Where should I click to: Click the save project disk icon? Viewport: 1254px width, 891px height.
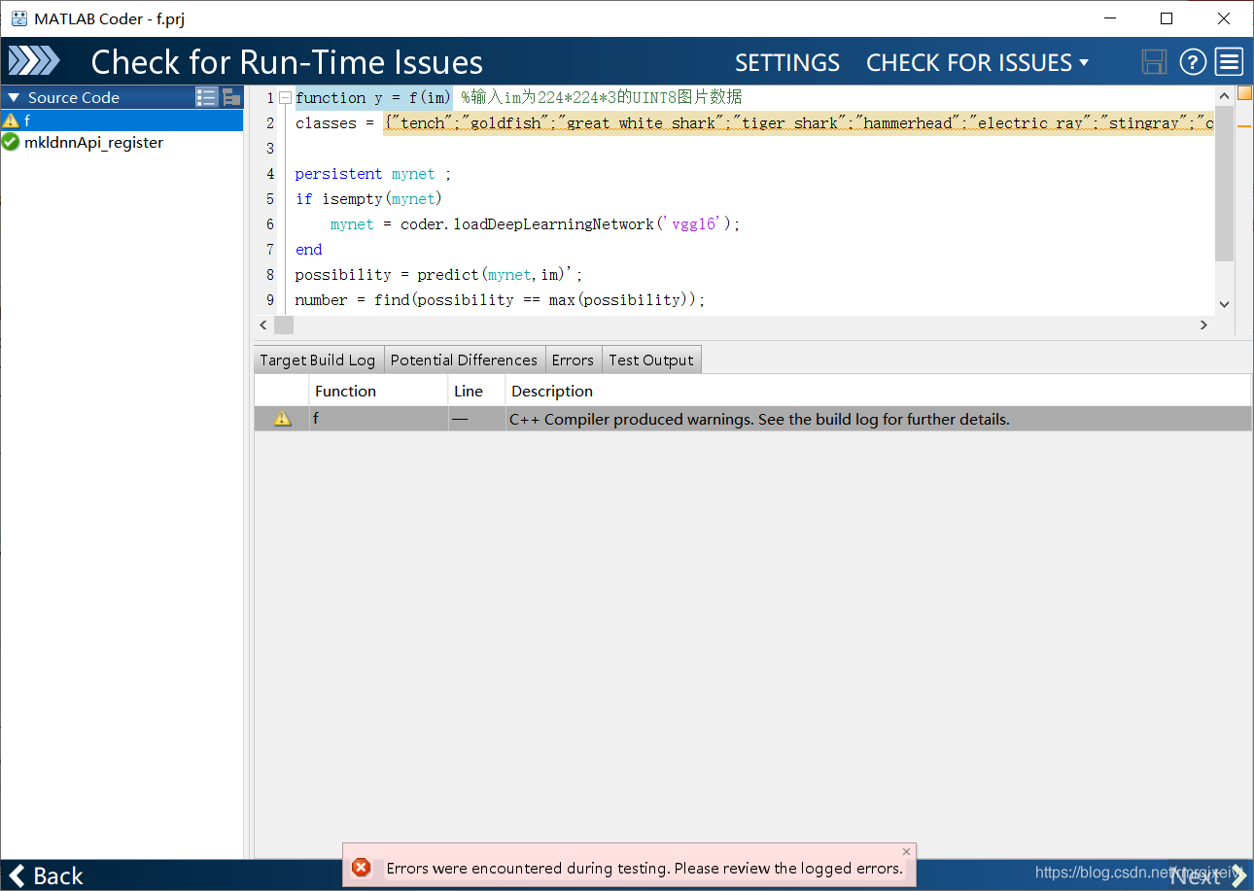click(1154, 62)
